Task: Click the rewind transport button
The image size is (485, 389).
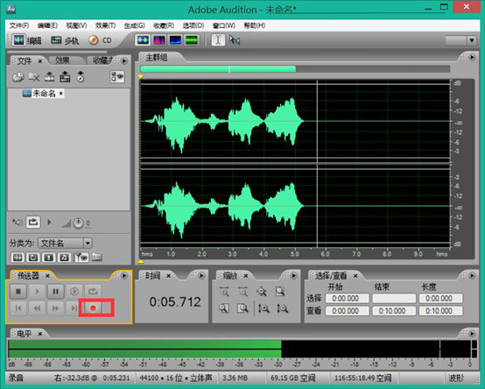Action: [37, 308]
